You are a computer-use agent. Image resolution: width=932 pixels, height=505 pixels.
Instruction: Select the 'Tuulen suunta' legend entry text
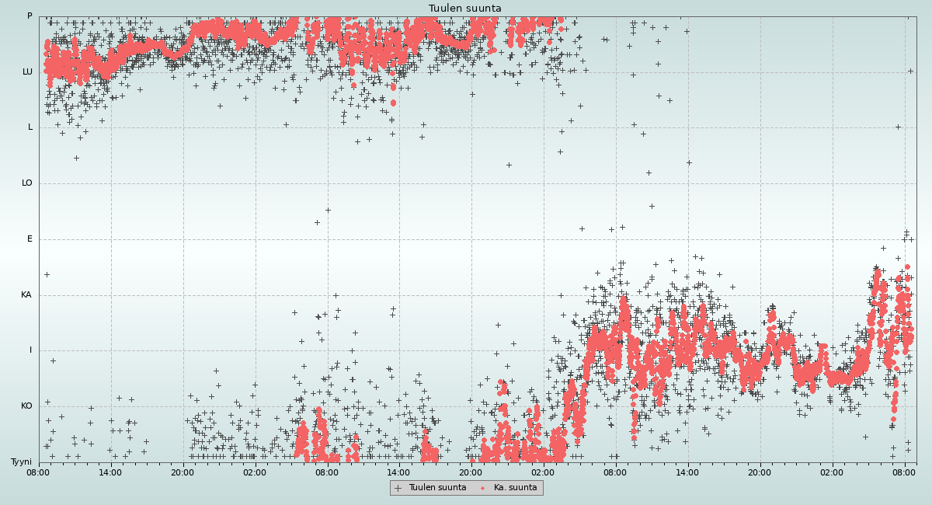[x=437, y=488]
